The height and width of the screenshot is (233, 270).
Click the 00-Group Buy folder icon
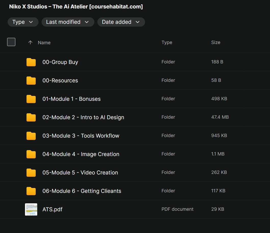[31, 62]
